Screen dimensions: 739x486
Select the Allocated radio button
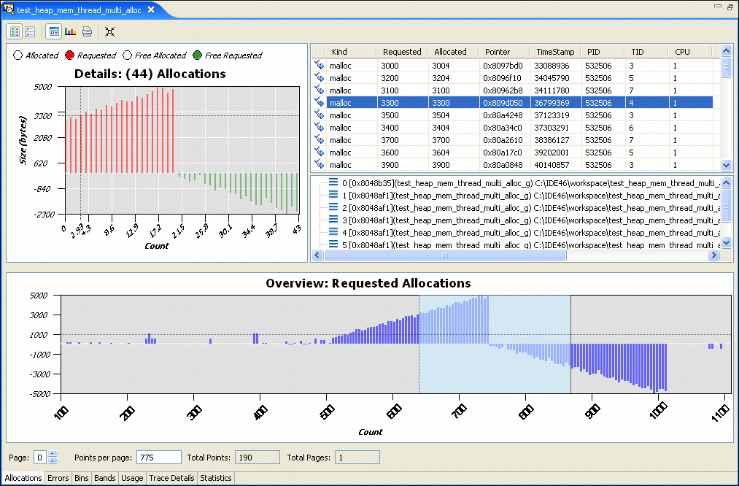[18, 55]
